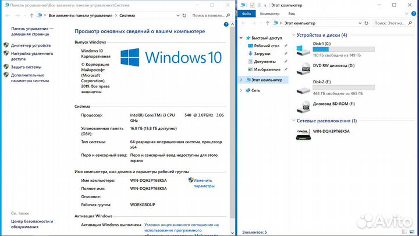
Task: Expand the Explorer ribbon chevron
Action: point(407,13)
